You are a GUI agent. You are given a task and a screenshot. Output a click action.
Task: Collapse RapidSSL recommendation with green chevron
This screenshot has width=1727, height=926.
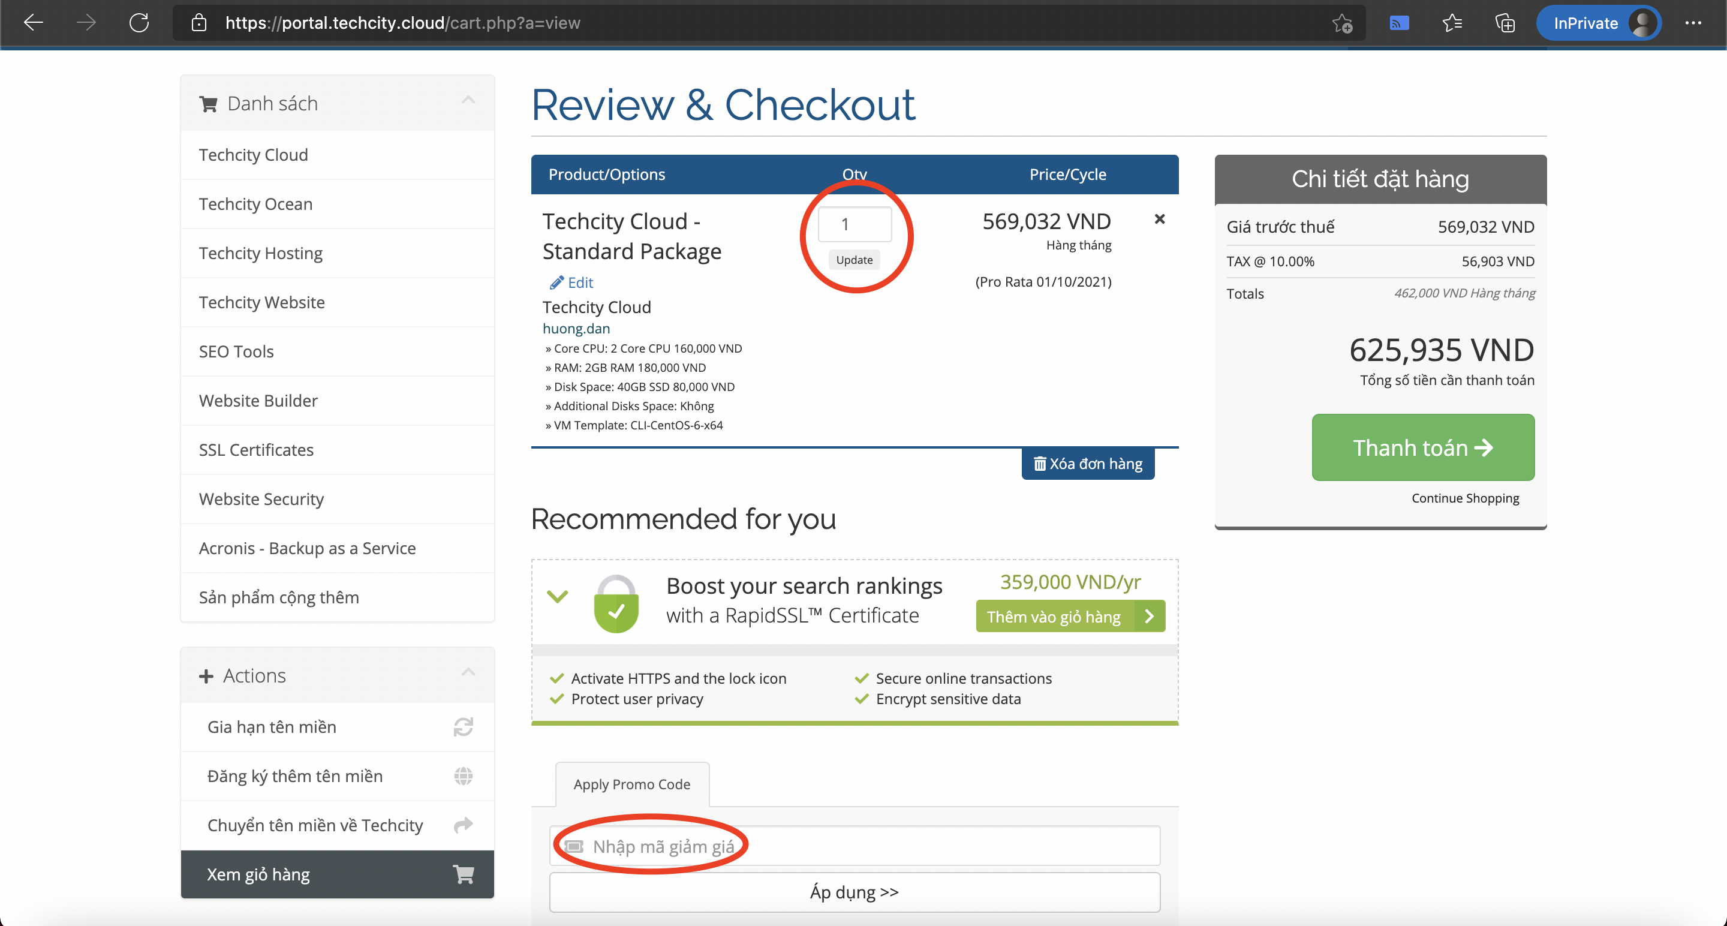pos(558,596)
